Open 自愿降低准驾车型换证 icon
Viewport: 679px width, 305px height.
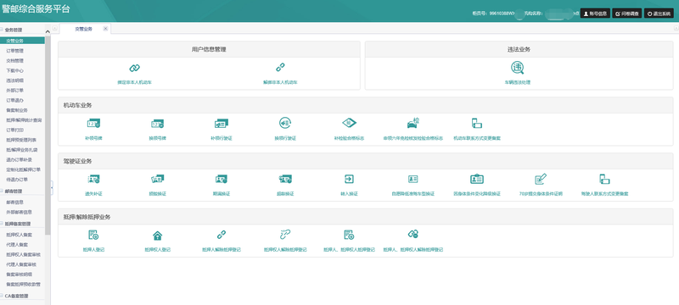412,179
